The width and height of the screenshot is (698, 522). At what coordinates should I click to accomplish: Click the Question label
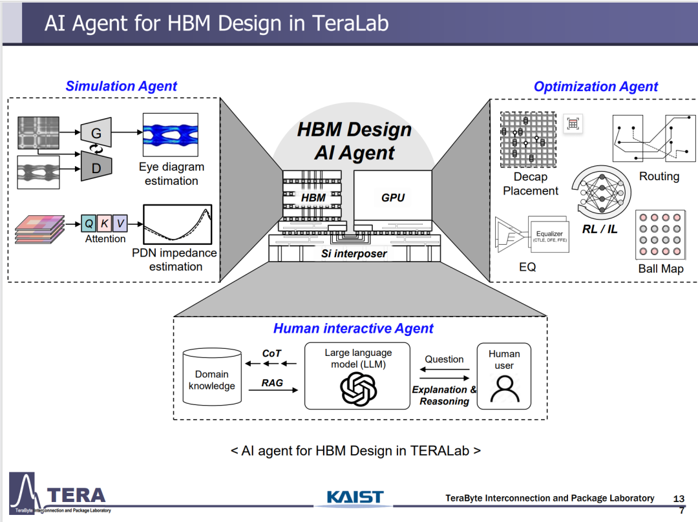click(444, 359)
